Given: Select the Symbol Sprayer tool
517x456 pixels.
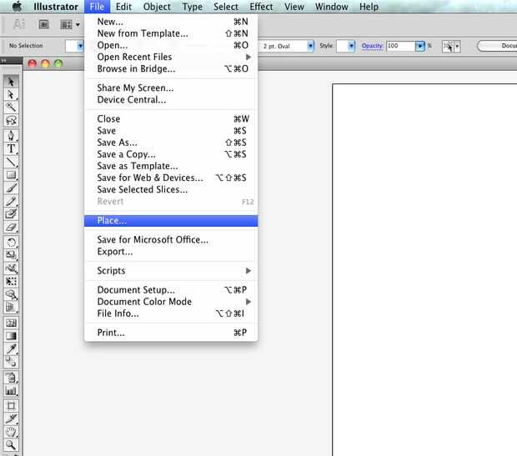Looking at the screenshot, I should tap(11, 378).
